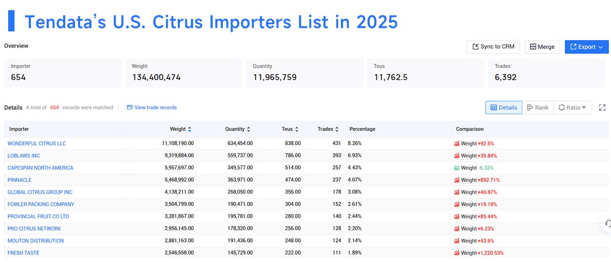This screenshot has width=611, height=262.
Task: Open View trade records link
Action: 151,107
